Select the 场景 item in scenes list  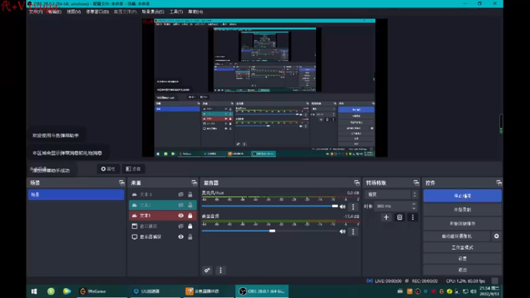pyautogui.click(x=76, y=195)
